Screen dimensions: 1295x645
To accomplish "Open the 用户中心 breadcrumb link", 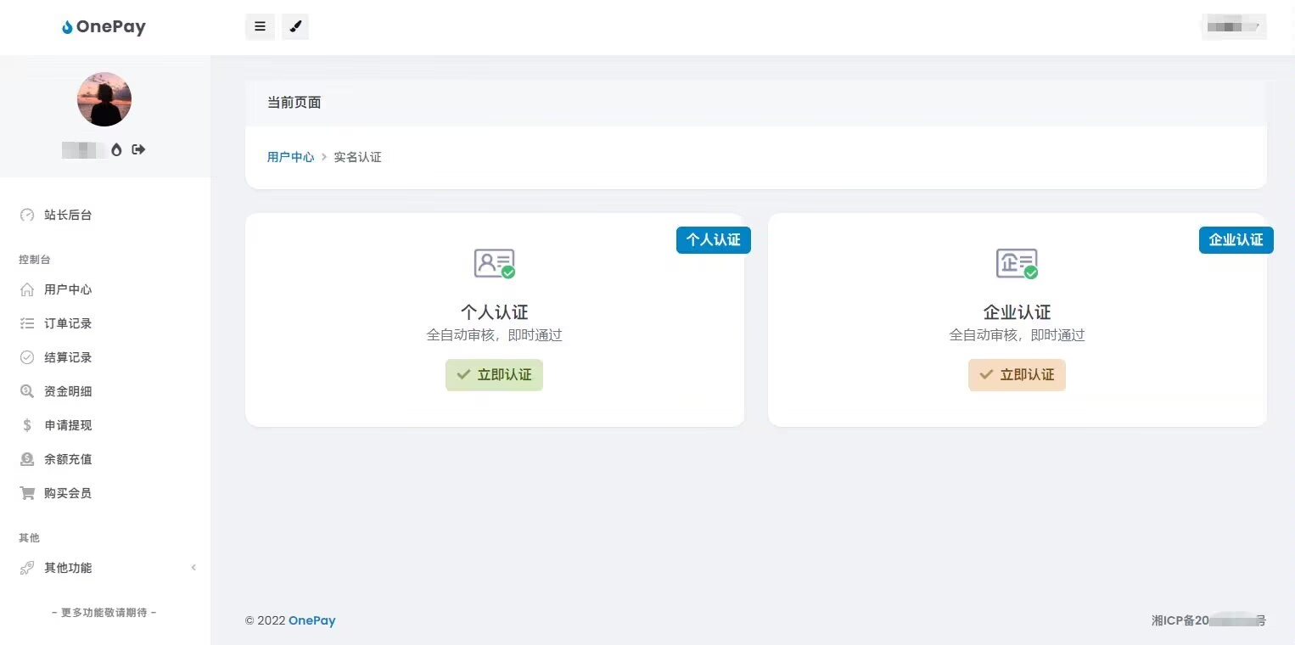I will (290, 157).
